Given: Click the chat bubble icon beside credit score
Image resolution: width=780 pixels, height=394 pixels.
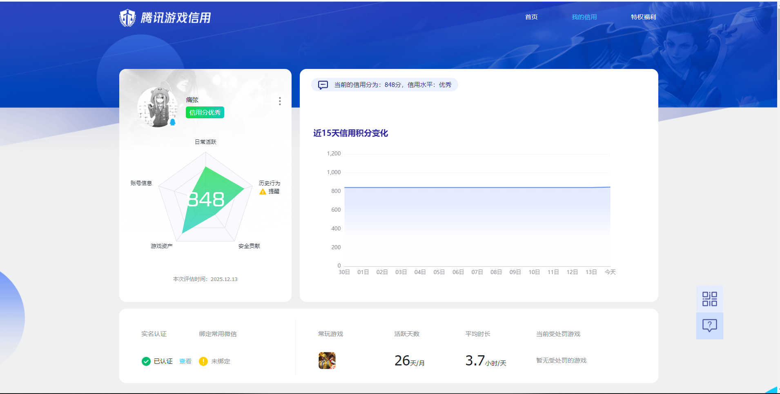Looking at the screenshot, I should tap(323, 85).
